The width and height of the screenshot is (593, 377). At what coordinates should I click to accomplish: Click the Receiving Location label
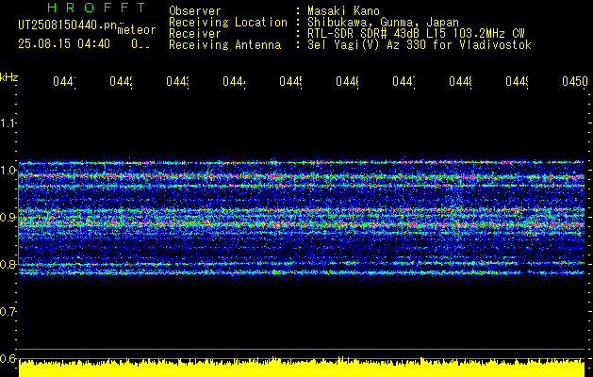tap(228, 23)
